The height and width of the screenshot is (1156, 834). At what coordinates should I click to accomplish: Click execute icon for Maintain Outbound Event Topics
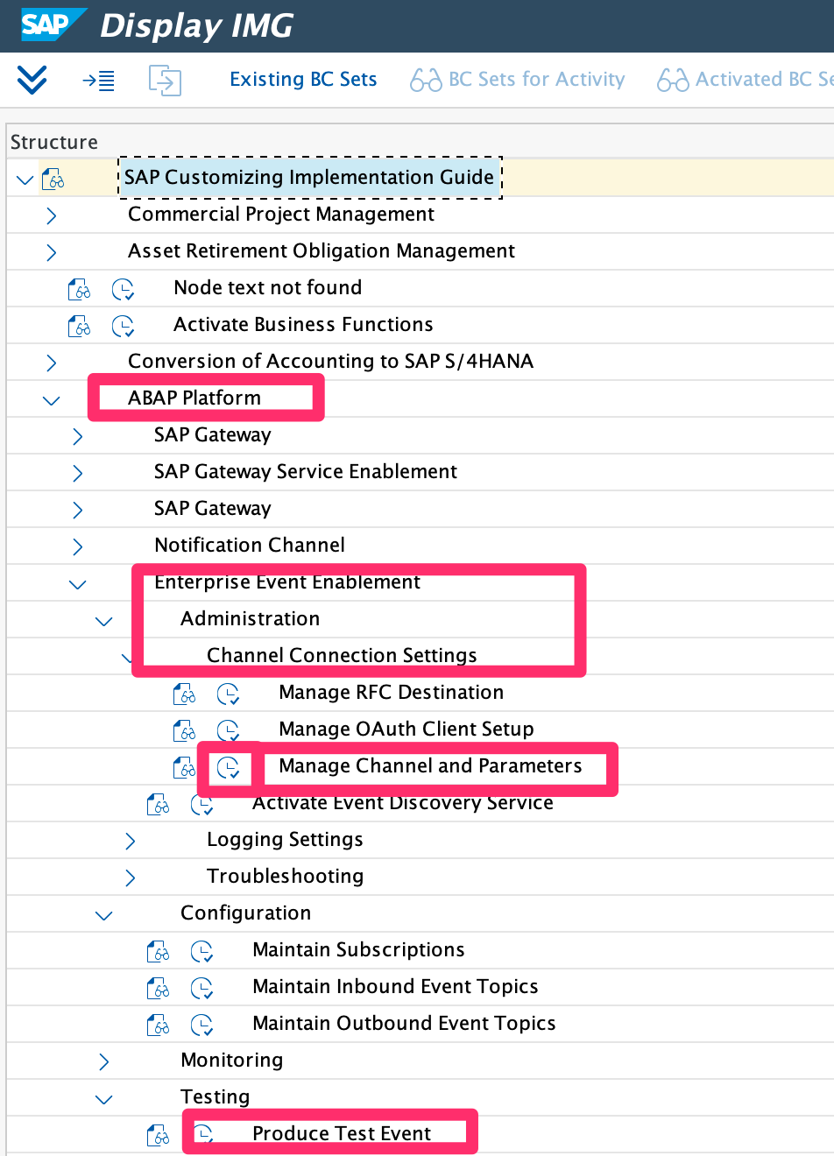click(x=201, y=1025)
